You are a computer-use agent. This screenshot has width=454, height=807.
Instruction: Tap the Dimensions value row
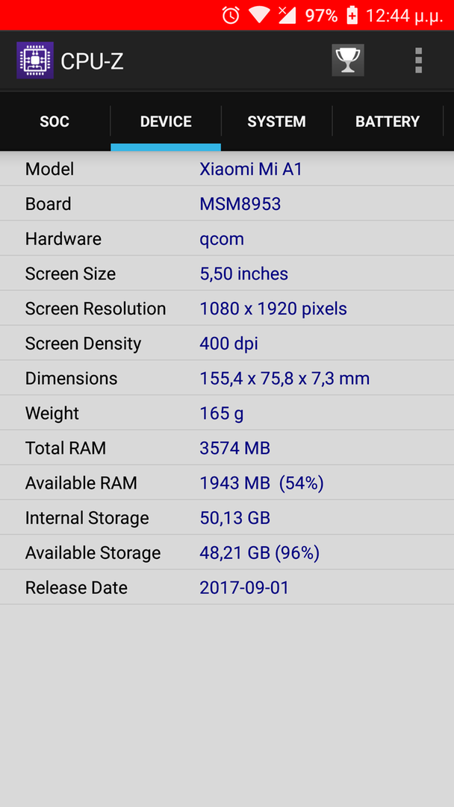coord(227,378)
